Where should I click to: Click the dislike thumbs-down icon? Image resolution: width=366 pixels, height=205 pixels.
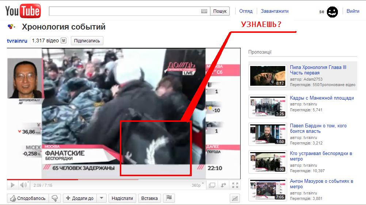click(55, 198)
